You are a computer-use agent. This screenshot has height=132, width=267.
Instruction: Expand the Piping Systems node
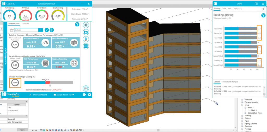[x=242, y=124]
